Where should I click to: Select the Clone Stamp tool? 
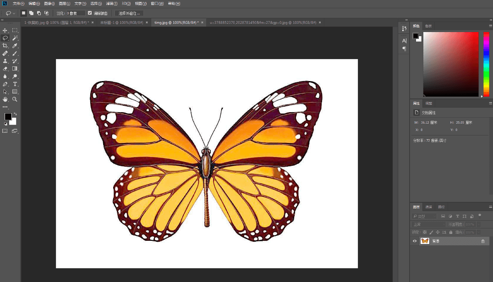click(x=5, y=61)
